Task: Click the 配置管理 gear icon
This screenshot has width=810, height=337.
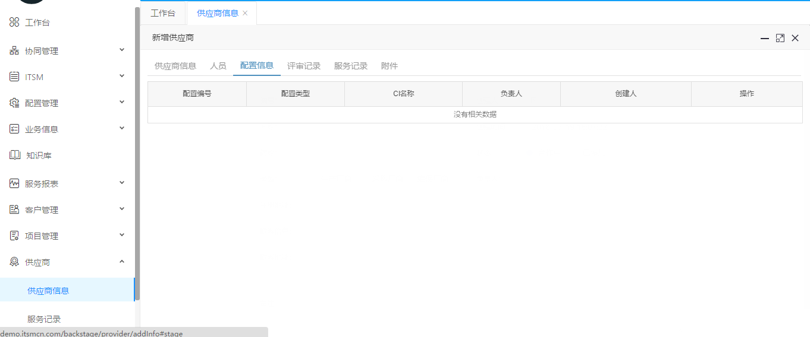Action: click(x=14, y=103)
